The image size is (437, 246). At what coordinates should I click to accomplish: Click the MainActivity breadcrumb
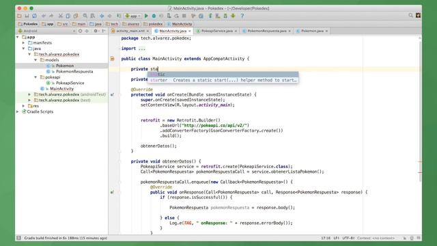point(180,24)
